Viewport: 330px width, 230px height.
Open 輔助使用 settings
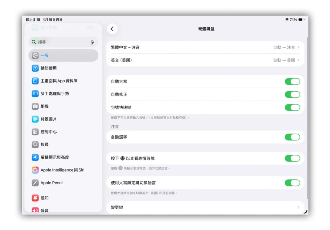click(x=63, y=68)
